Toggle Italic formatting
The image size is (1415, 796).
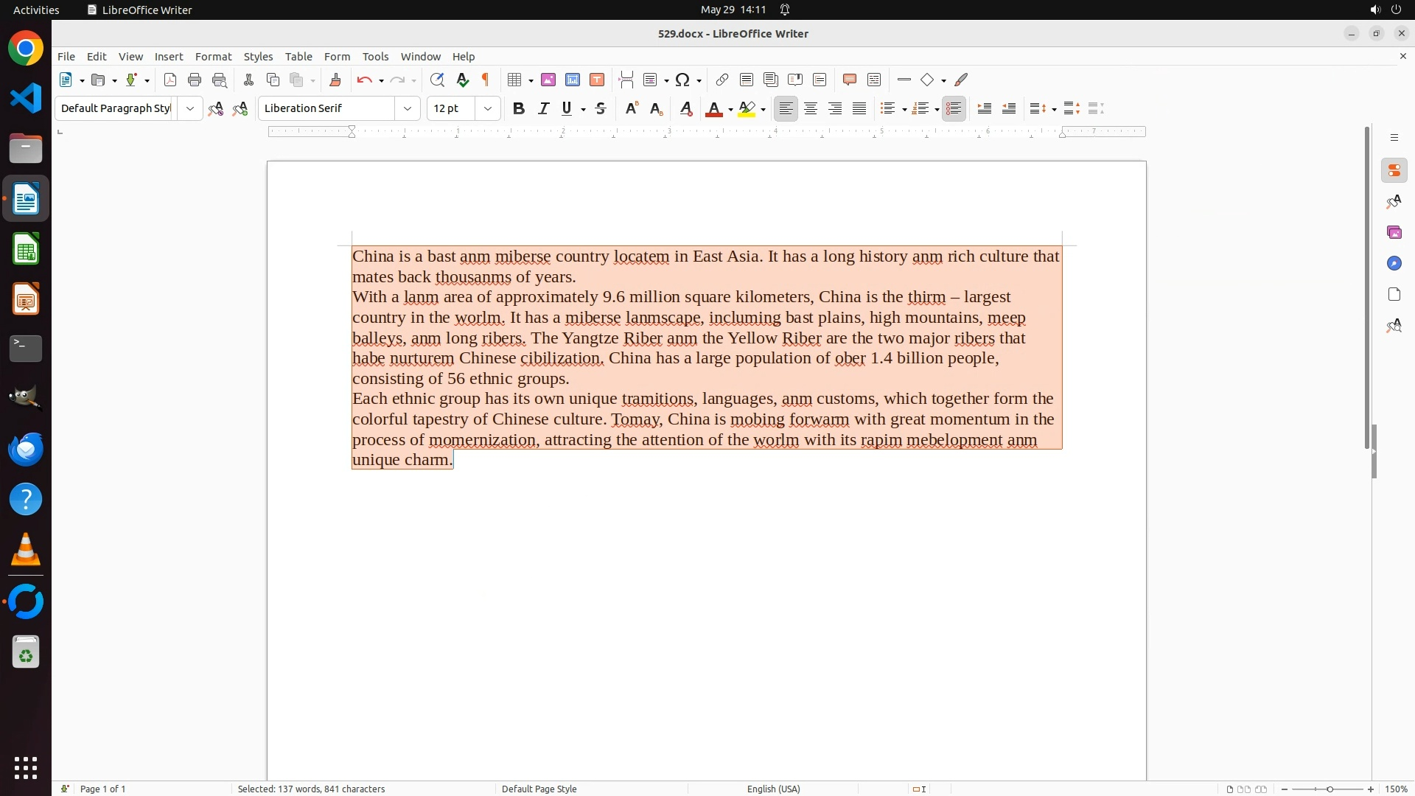543,109
